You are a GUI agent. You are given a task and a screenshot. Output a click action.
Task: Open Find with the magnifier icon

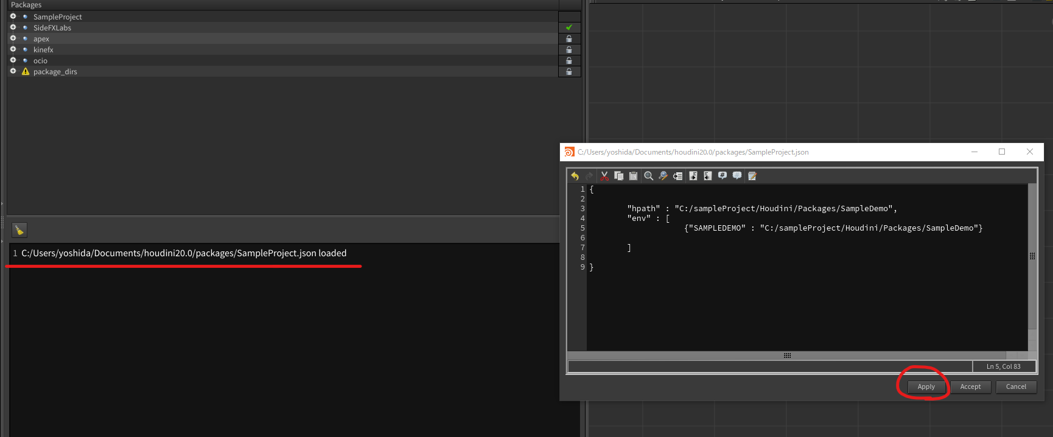click(x=649, y=176)
